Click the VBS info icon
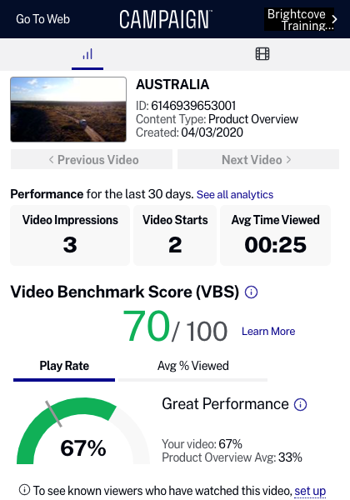The image size is (350, 500). [251, 292]
